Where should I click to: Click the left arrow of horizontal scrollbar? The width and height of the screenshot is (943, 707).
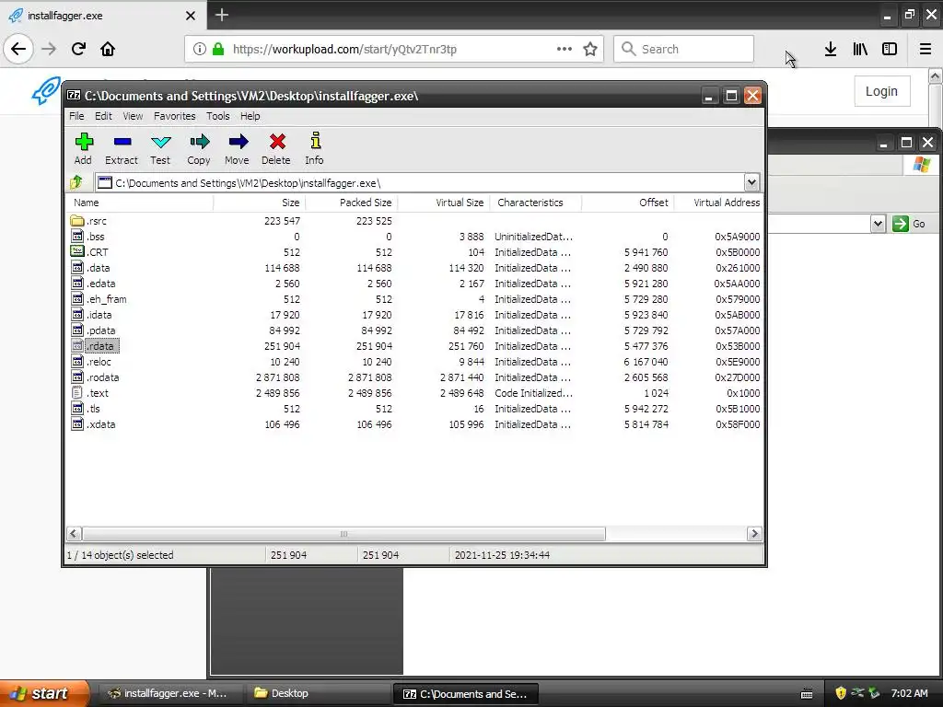[x=74, y=534]
